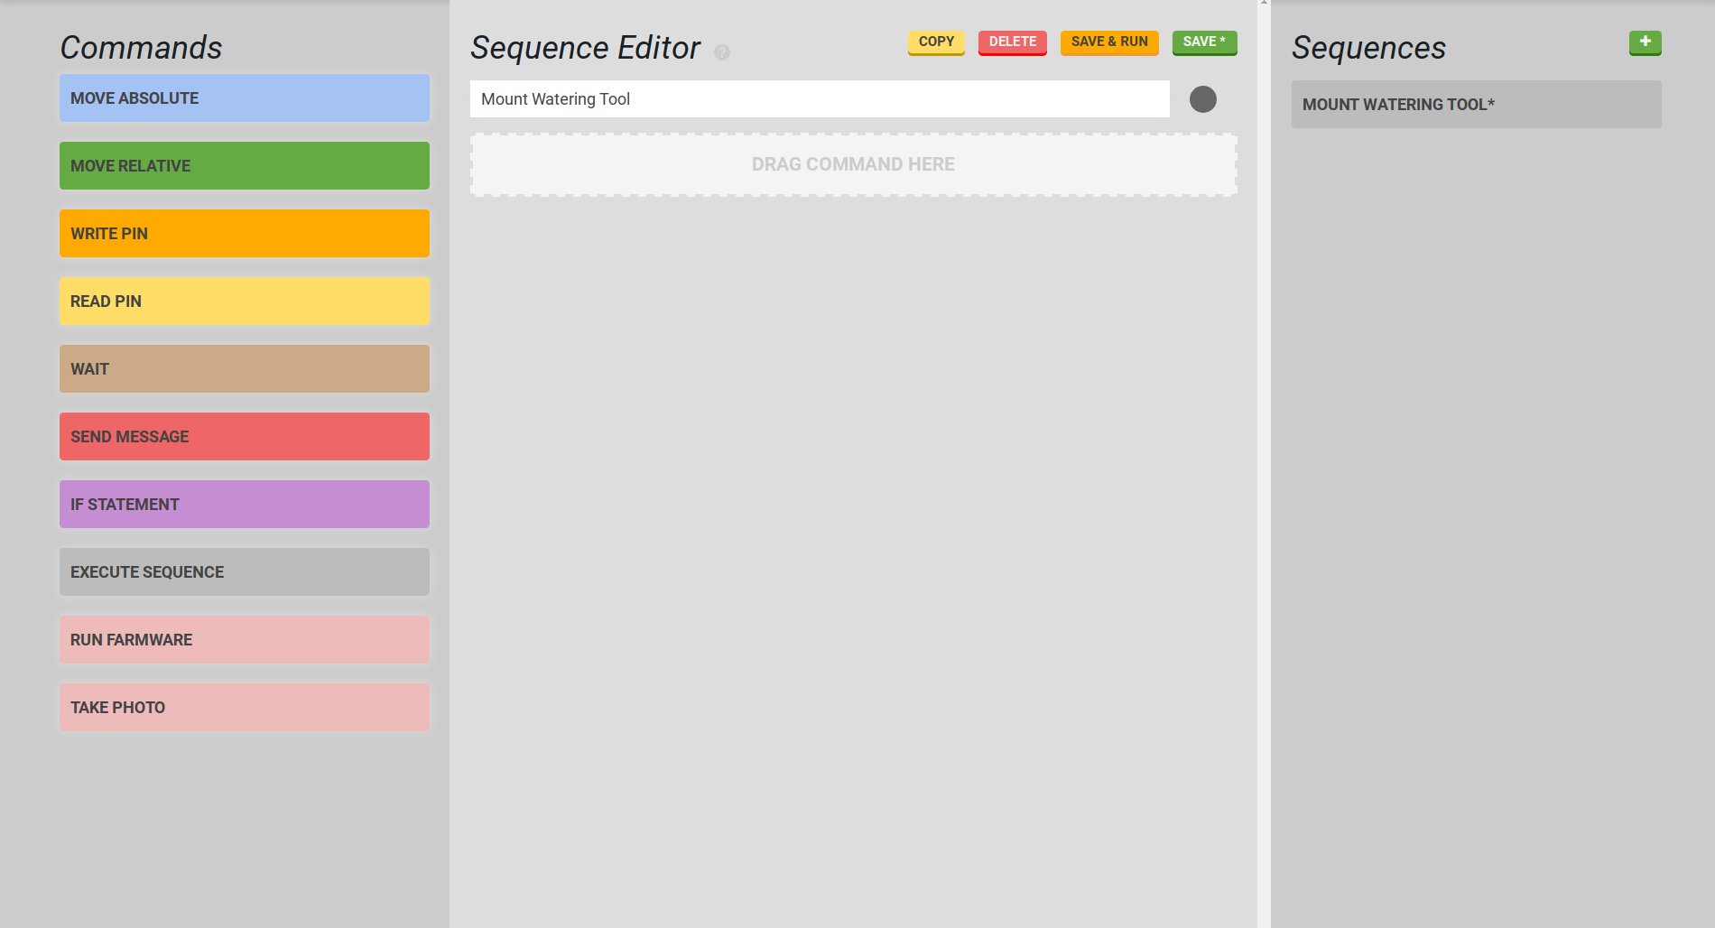Select the RUN FARMWARE command
This screenshot has width=1715, height=928.
point(245,640)
